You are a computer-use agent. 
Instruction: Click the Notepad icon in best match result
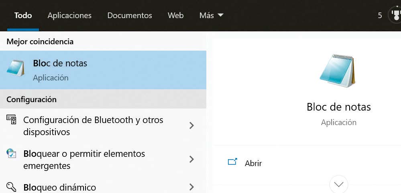click(x=16, y=68)
